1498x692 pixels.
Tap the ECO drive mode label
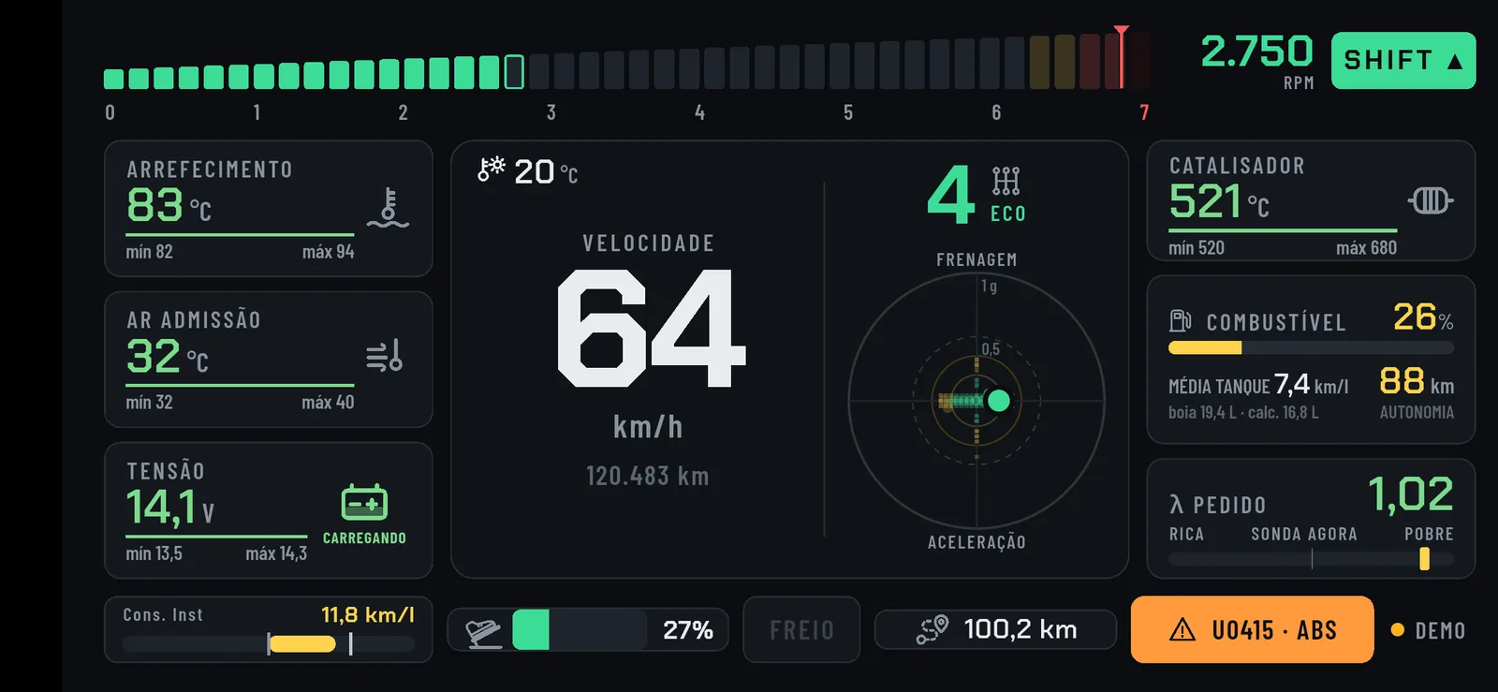click(1008, 214)
